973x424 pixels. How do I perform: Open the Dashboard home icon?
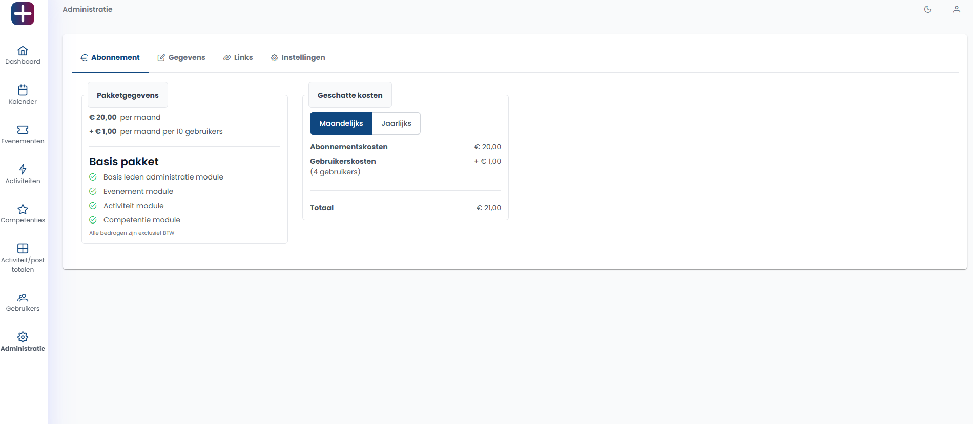click(23, 51)
